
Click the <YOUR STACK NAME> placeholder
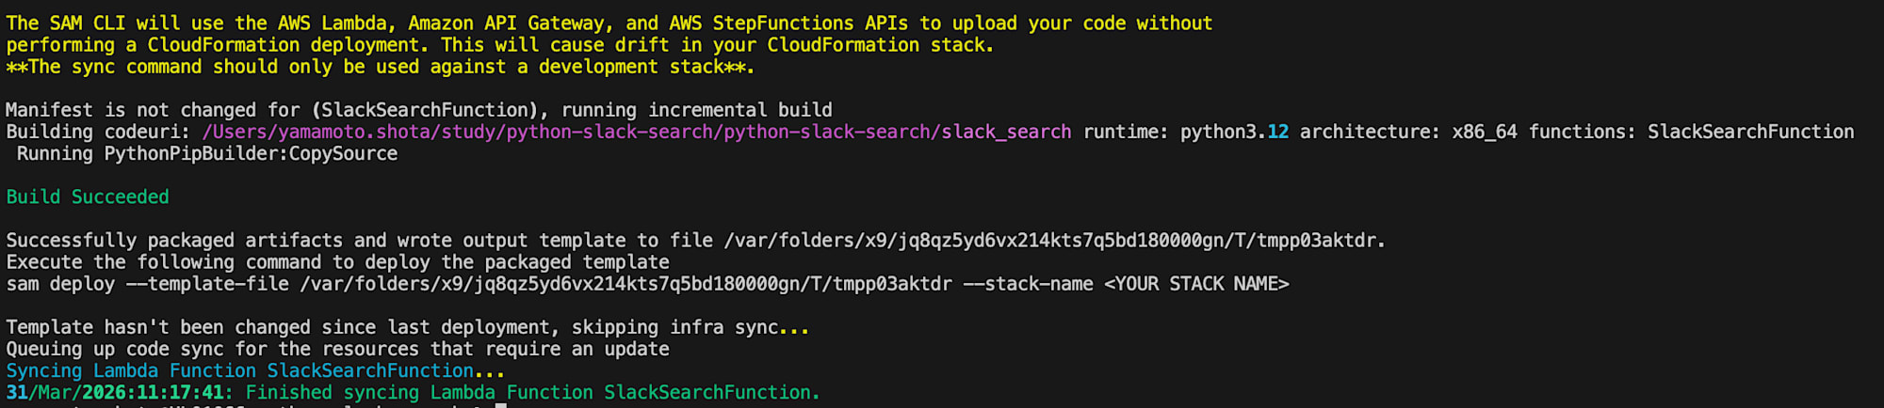(x=1196, y=284)
